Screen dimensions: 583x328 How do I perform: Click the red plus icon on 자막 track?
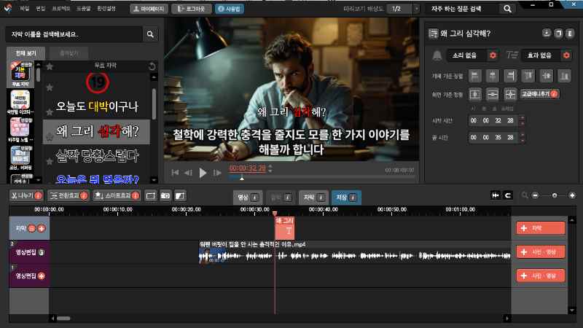coord(42,228)
